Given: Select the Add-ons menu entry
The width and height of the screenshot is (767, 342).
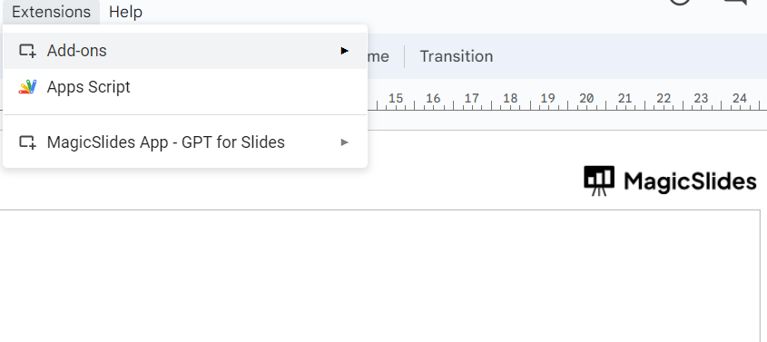Looking at the screenshot, I should click(x=185, y=51).
